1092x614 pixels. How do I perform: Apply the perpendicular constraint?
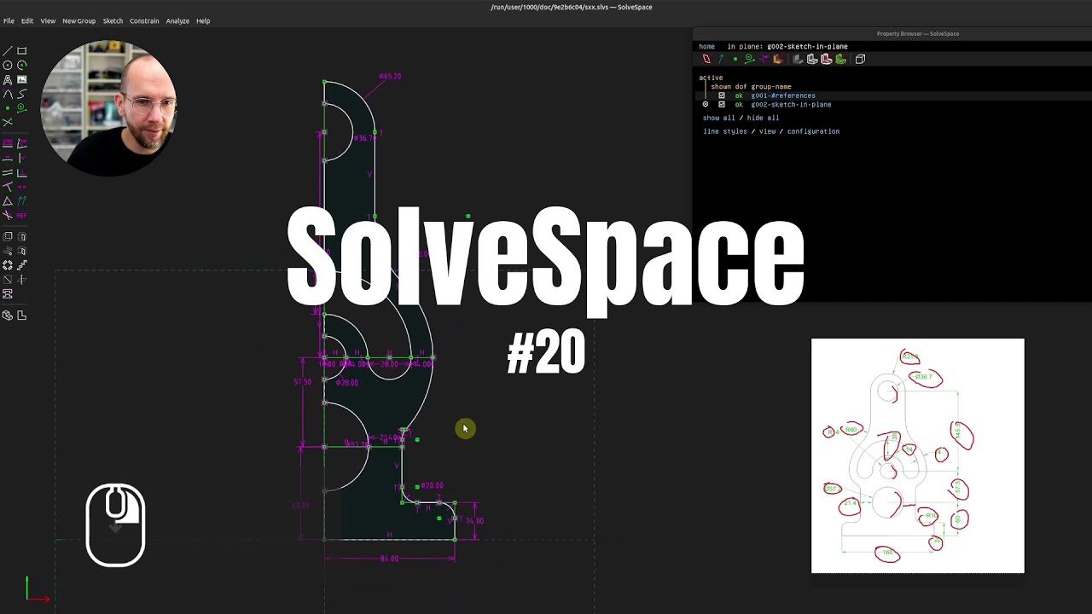(21, 171)
